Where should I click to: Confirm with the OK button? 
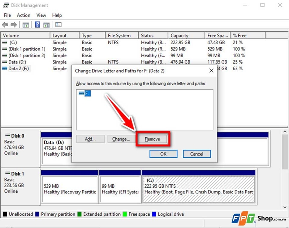pyautogui.click(x=164, y=154)
